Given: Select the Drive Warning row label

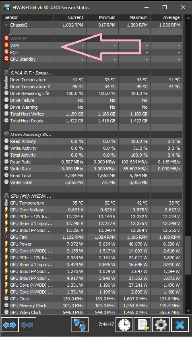Looking at the screenshot, I should pos(24,107).
